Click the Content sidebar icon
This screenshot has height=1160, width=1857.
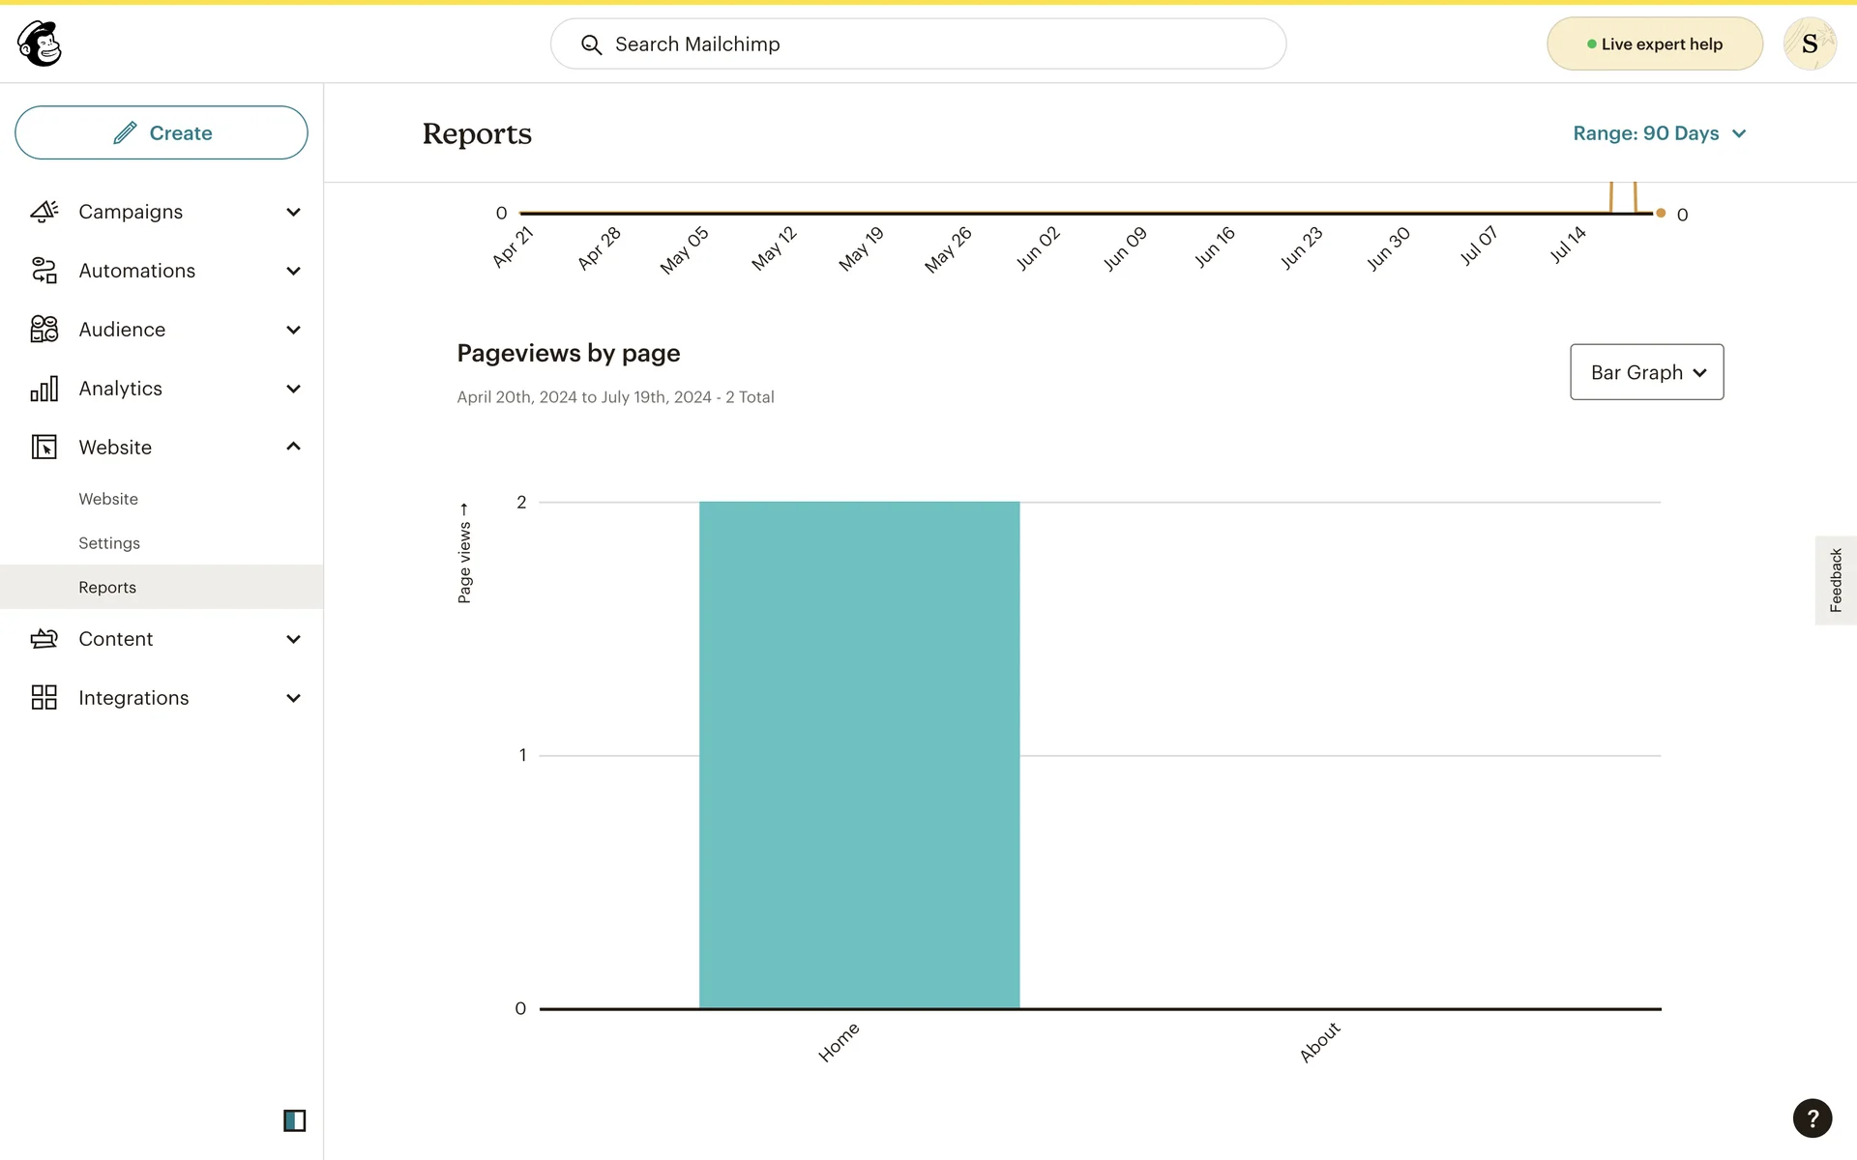pyautogui.click(x=44, y=639)
